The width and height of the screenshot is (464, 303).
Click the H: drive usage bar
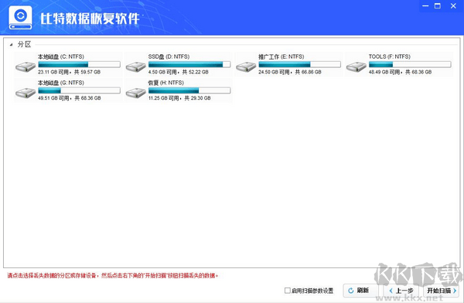tap(189, 90)
